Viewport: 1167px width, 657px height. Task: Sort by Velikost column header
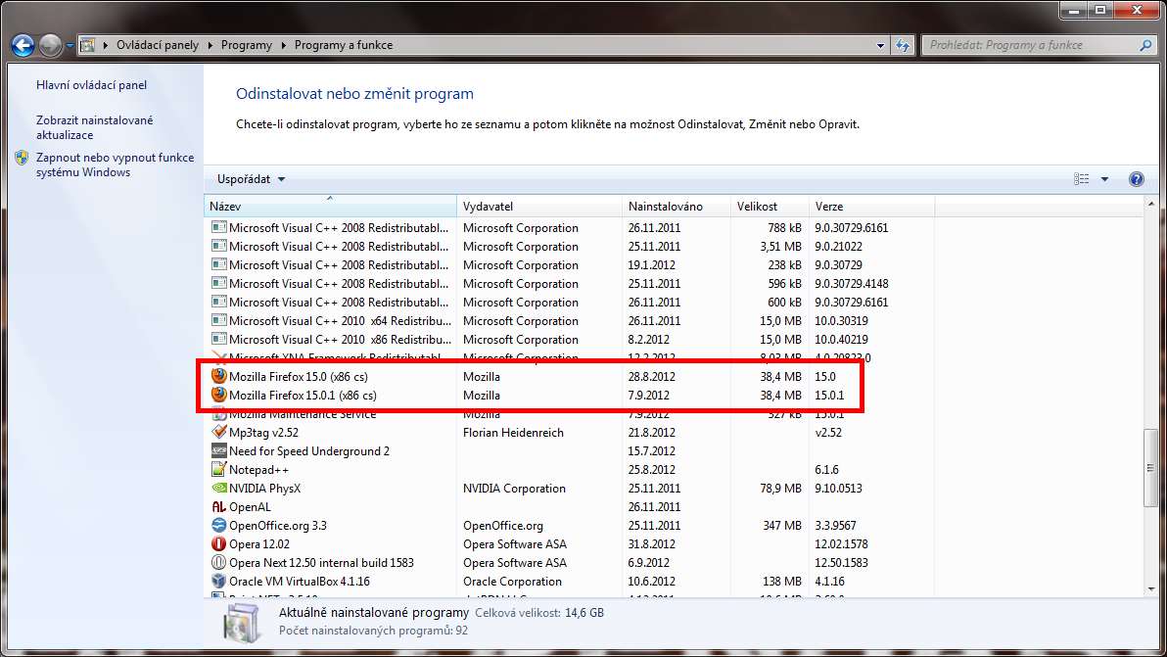(x=770, y=206)
